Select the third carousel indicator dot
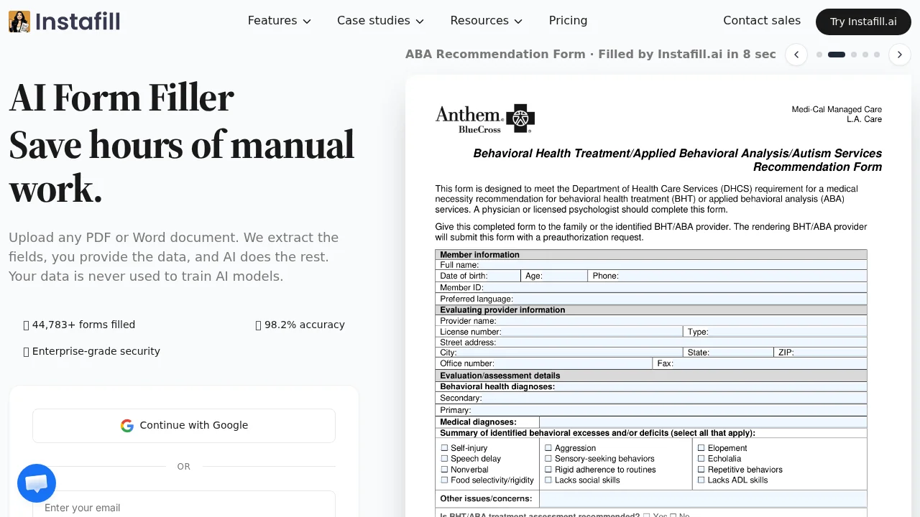This screenshot has width=920, height=517. (854, 55)
